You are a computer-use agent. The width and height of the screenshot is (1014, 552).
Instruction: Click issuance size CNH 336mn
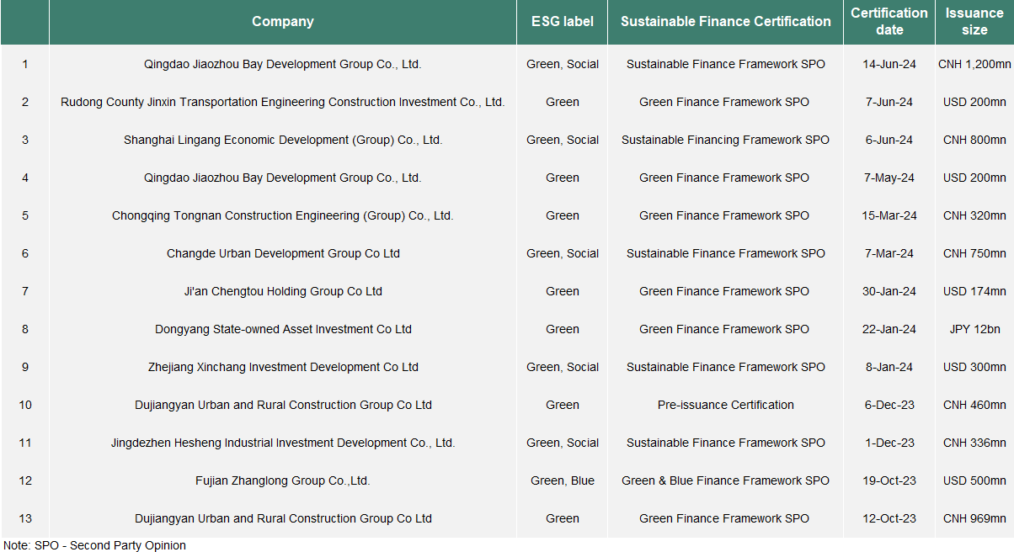pyautogui.click(x=974, y=443)
